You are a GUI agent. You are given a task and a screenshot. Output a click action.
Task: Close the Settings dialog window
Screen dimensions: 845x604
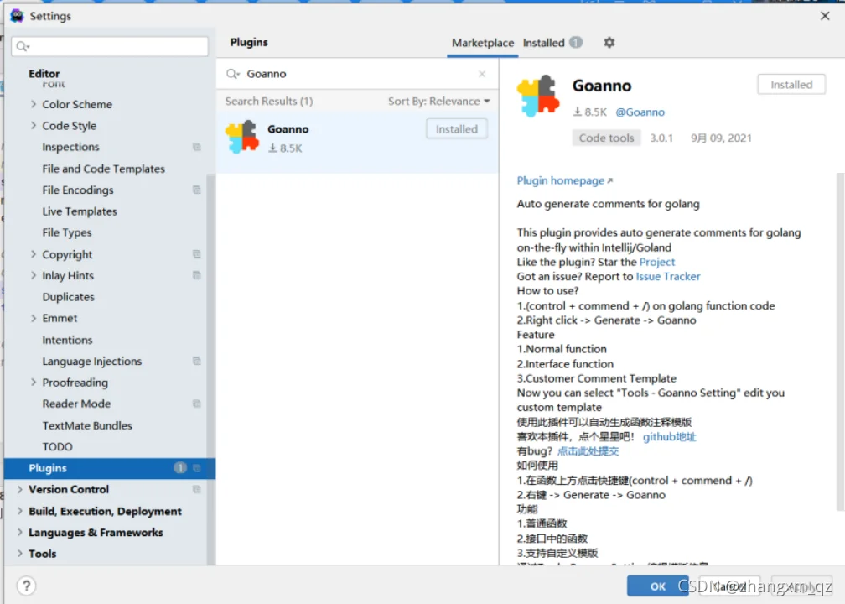(825, 16)
